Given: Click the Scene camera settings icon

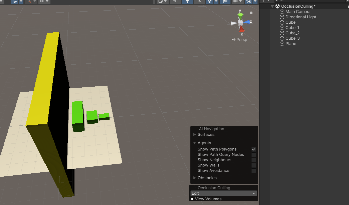Looking at the screenshot, I should pyautogui.click(x=235, y=2).
